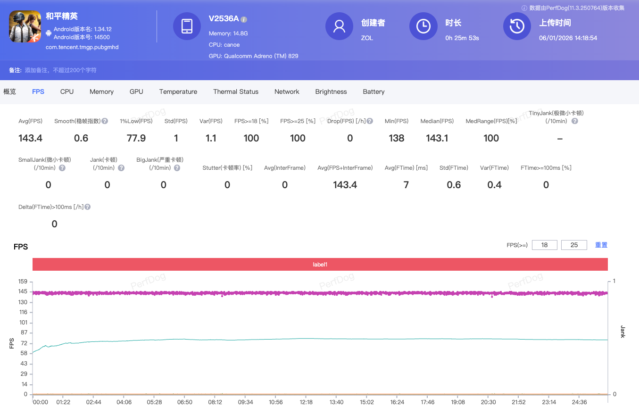The image size is (639, 407).
Task: Select the red label1 bar above chart
Action: tap(320, 265)
